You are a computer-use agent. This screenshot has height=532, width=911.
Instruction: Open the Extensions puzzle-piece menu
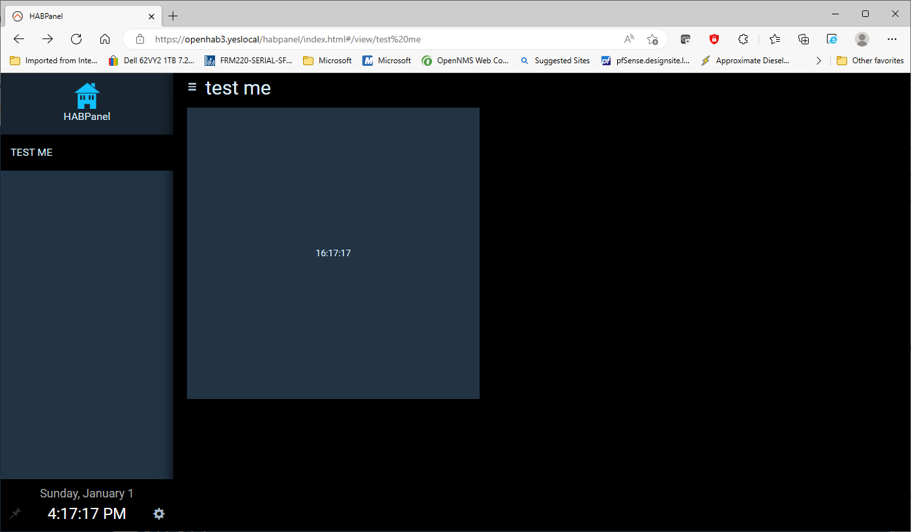(743, 39)
